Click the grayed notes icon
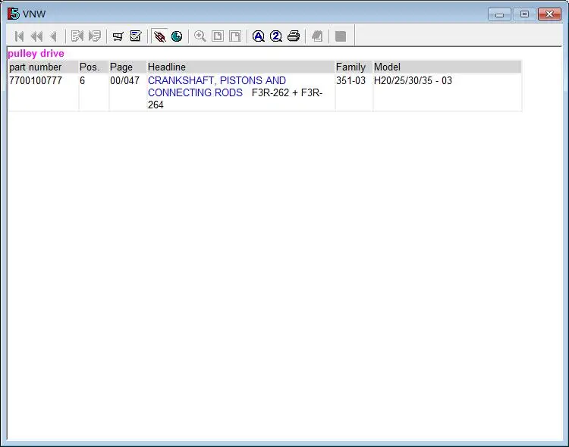This screenshot has height=447, width=569. 317,36
